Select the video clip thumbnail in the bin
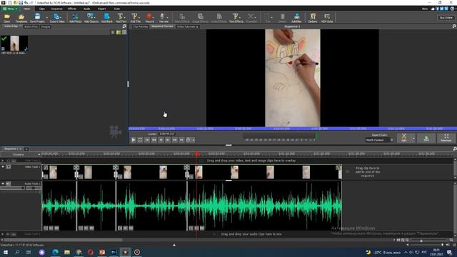The image size is (457, 257). point(14,44)
